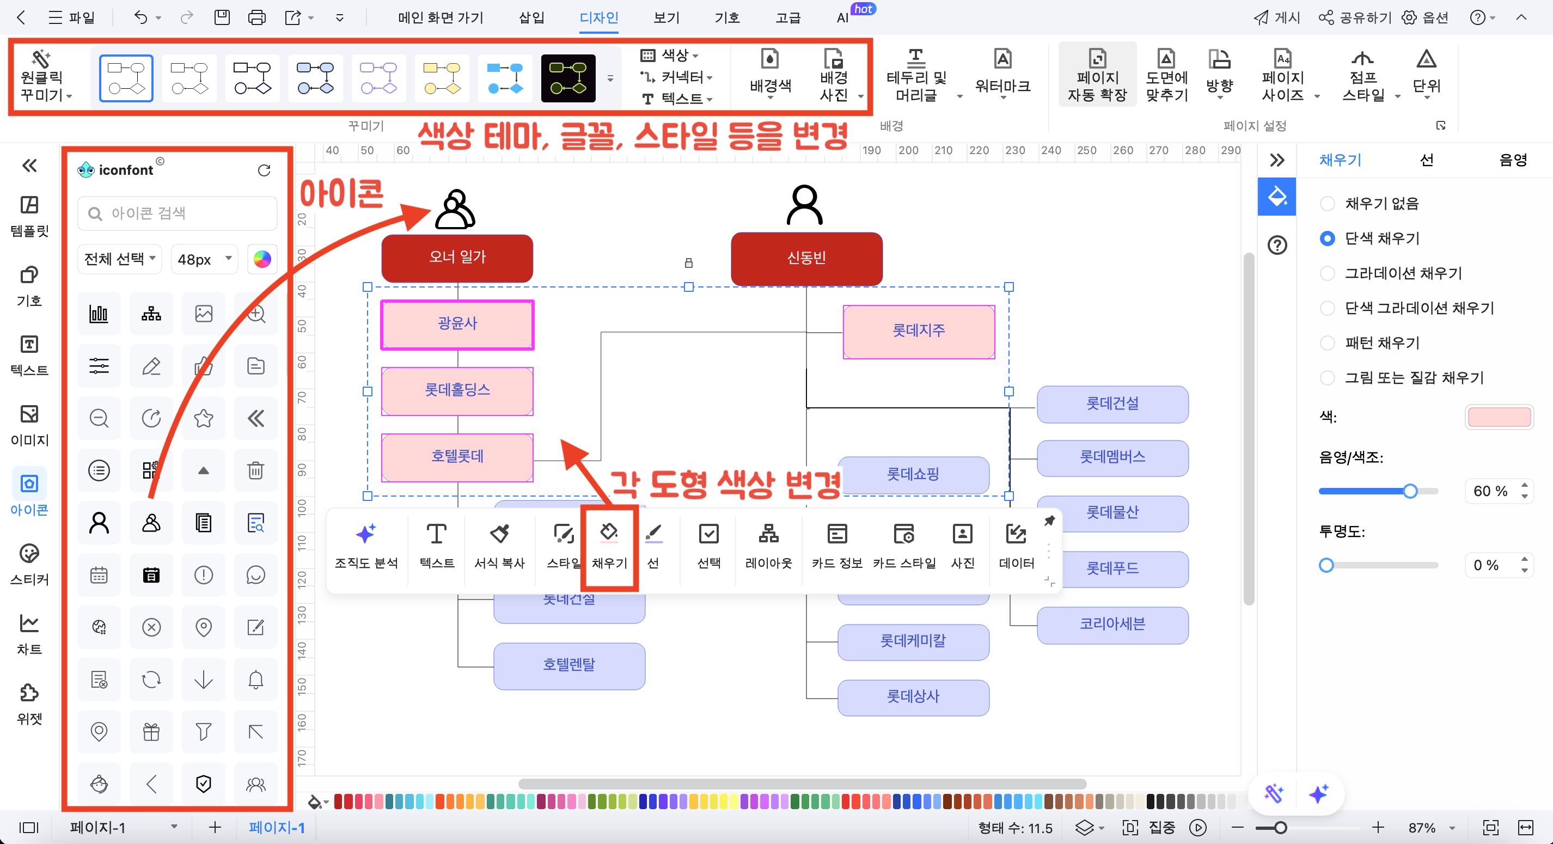
Task: Click 채우기 fill in floating toolbar
Action: tap(609, 546)
